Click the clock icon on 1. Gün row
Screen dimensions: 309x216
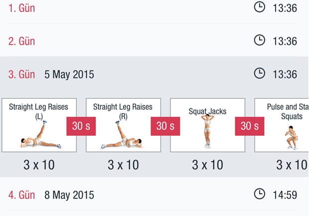click(259, 7)
